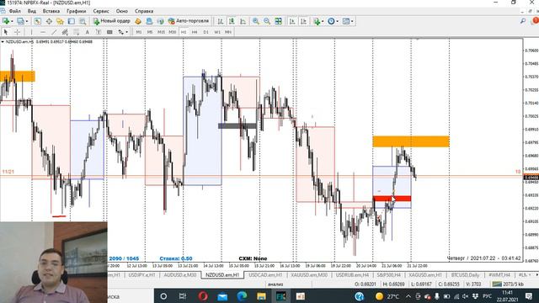539x303 pixels.
Task: Switch to the BTCUSD,Daily chart tab
Action: point(465,275)
